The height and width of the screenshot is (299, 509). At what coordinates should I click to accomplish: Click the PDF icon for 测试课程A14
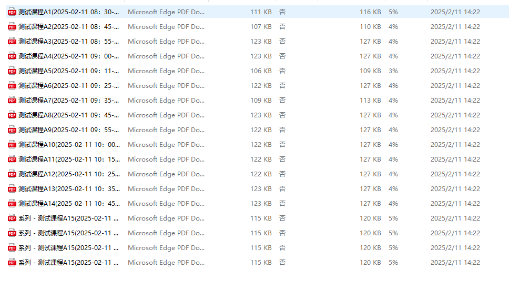coord(12,203)
